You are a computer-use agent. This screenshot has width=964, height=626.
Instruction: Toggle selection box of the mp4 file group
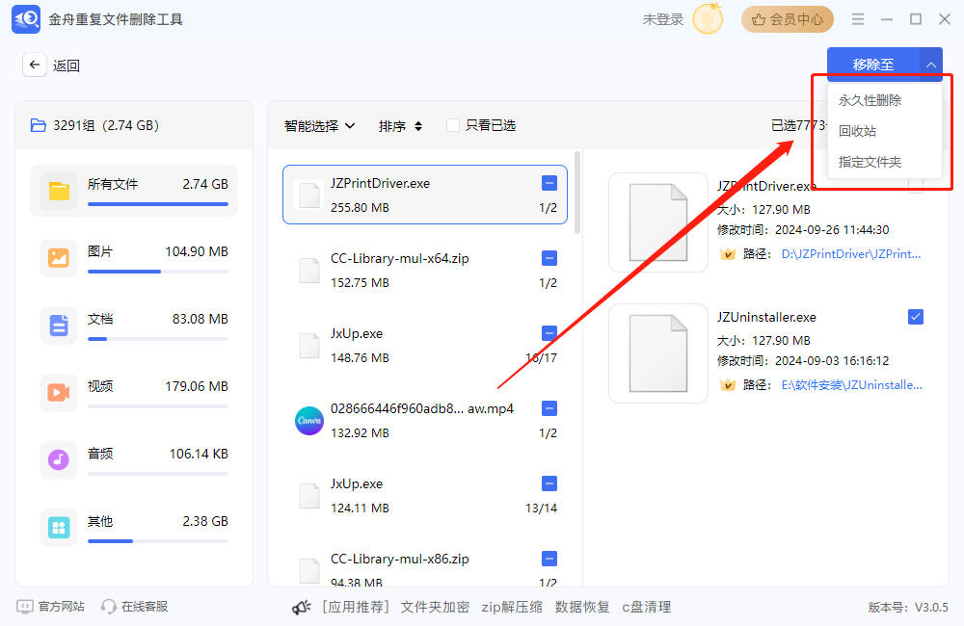[x=549, y=408]
